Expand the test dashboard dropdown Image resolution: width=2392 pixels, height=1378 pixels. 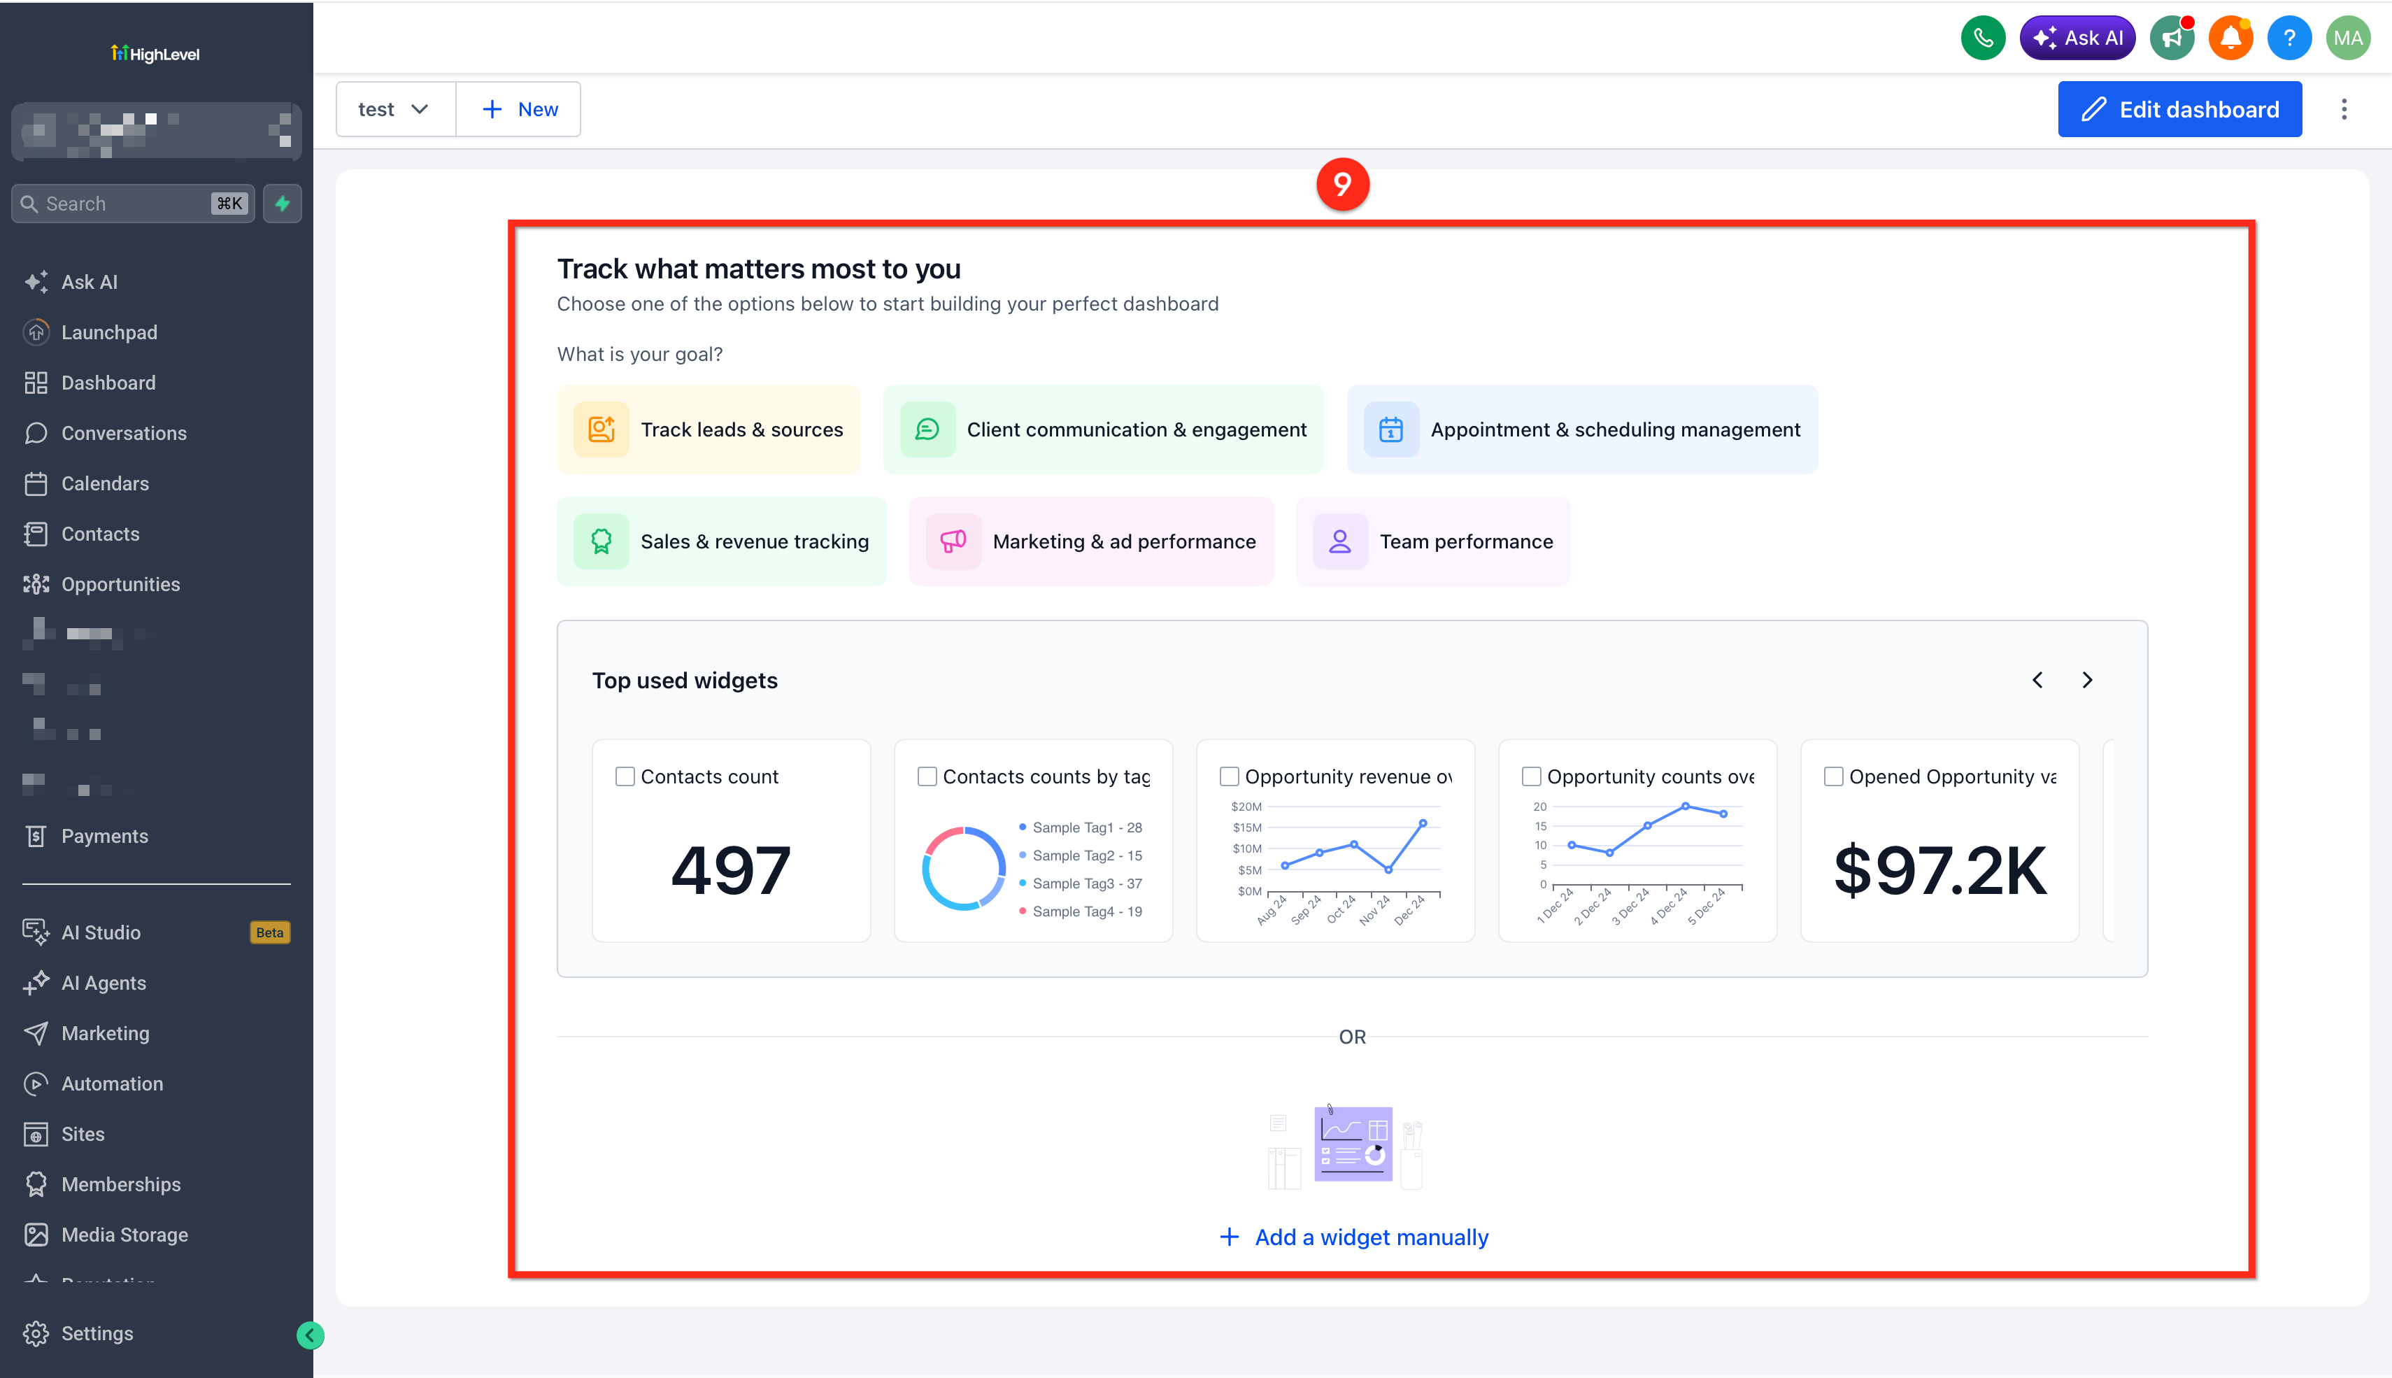[395, 110]
